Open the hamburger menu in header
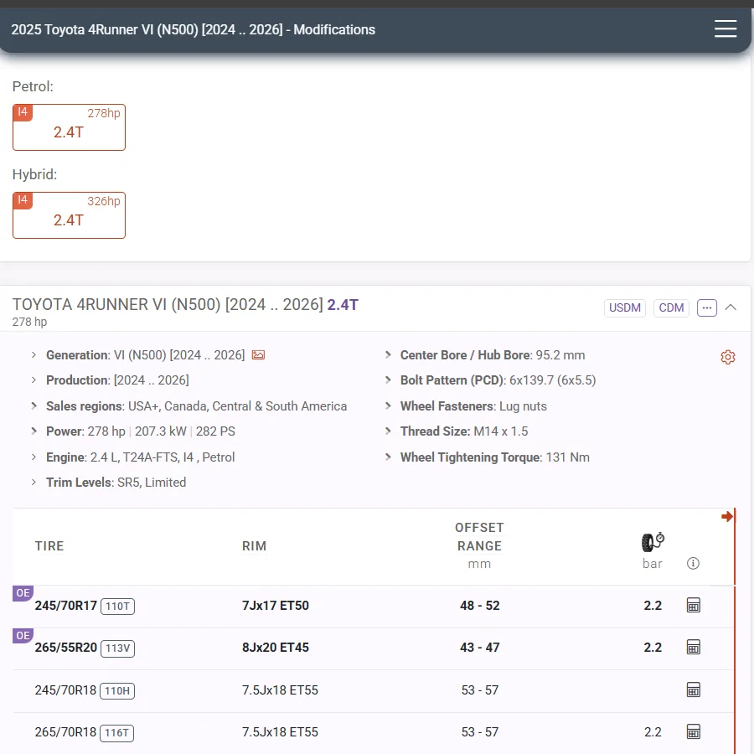Viewport: 754px width, 754px height. point(725,29)
